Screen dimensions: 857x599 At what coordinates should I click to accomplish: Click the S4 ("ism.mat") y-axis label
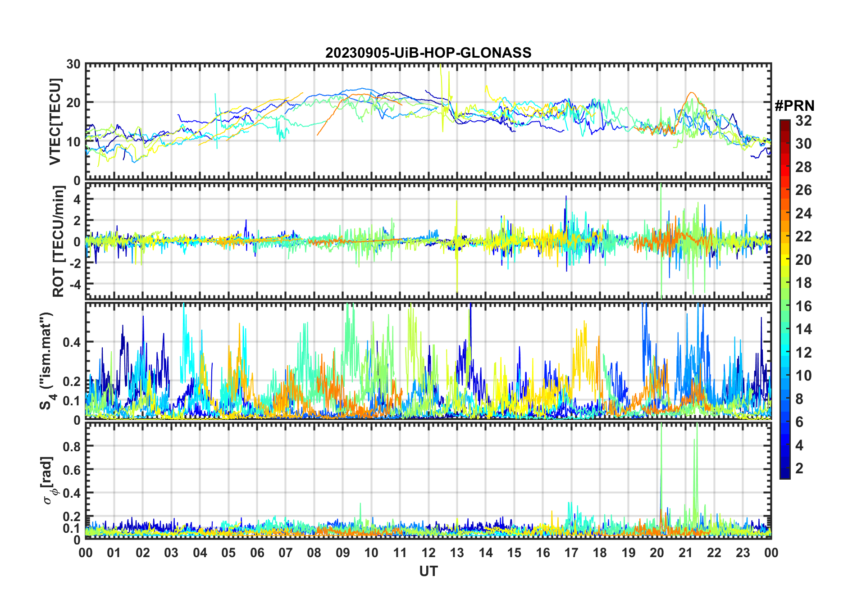(47, 360)
